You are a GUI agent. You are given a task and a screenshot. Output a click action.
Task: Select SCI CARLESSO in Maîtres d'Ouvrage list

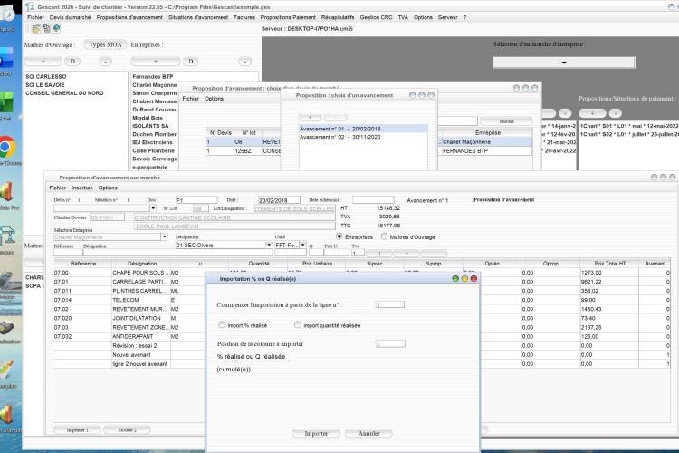click(x=46, y=76)
